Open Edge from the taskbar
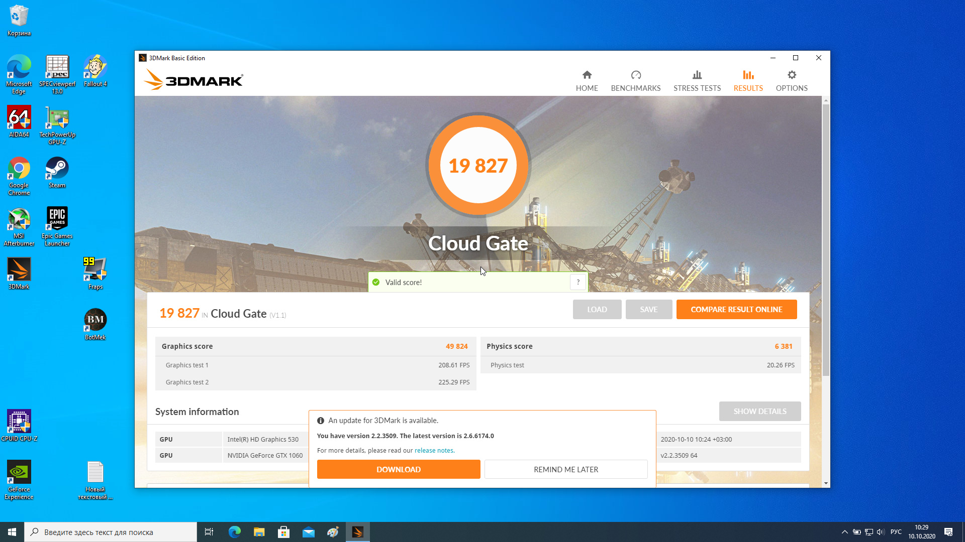 [x=234, y=532]
